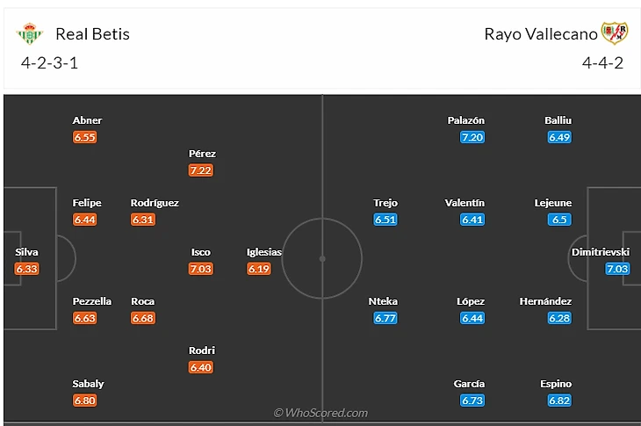This screenshot has width=641, height=426.
Task: Select Sabaly's 6.80 rating badge
Action: tap(84, 401)
